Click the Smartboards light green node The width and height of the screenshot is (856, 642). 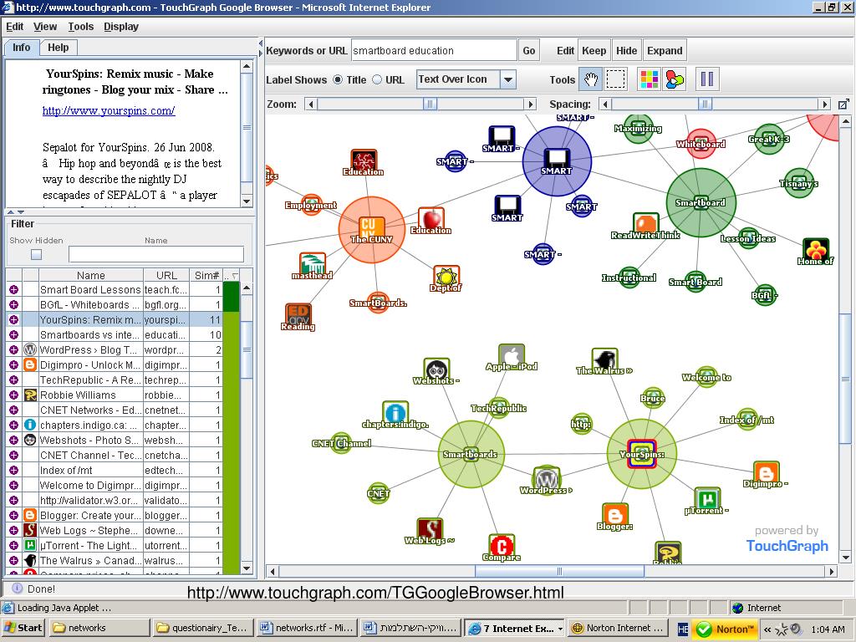(x=471, y=454)
